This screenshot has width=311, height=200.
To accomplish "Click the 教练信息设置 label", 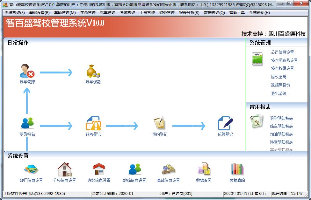I will [135, 180].
